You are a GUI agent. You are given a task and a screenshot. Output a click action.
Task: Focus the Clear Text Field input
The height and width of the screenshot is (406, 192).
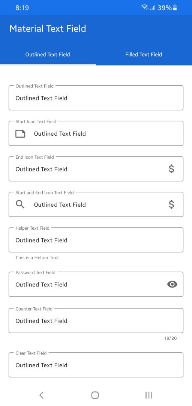[x=96, y=365]
